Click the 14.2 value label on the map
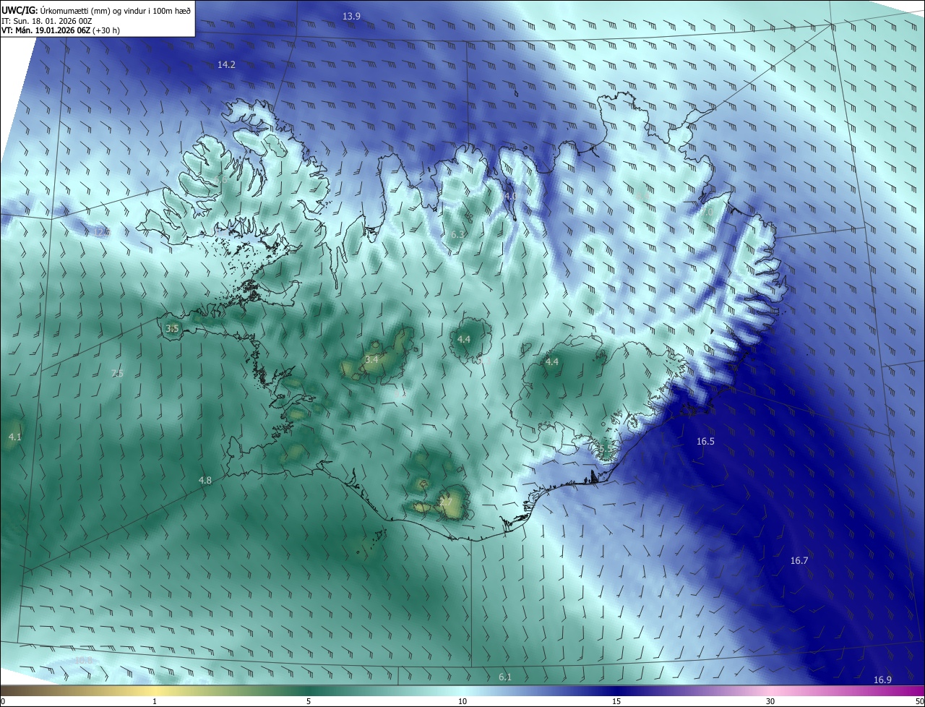The height and width of the screenshot is (707, 925). [226, 64]
